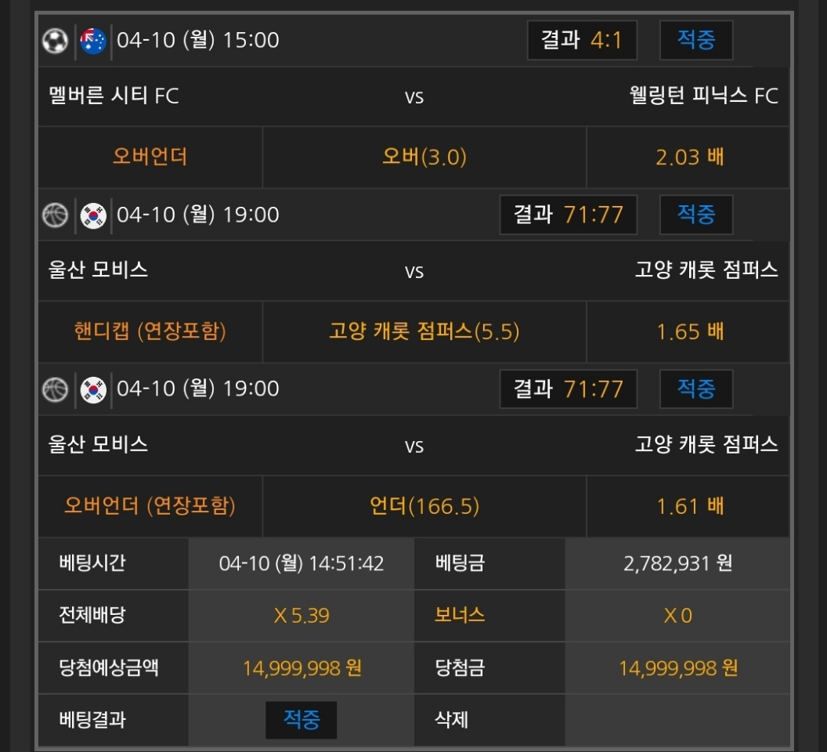Select the 핸디캡 (연장포함) bet type
This screenshot has width=827, height=752.
click(x=150, y=331)
